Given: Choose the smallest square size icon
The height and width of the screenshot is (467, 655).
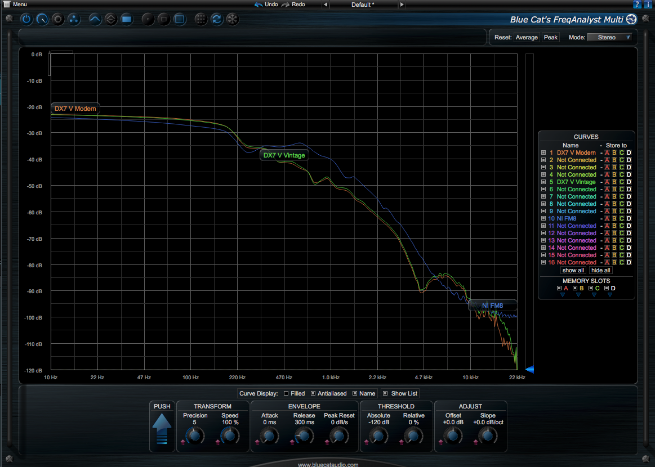Looking at the screenshot, I should pyautogui.click(x=148, y=19).
